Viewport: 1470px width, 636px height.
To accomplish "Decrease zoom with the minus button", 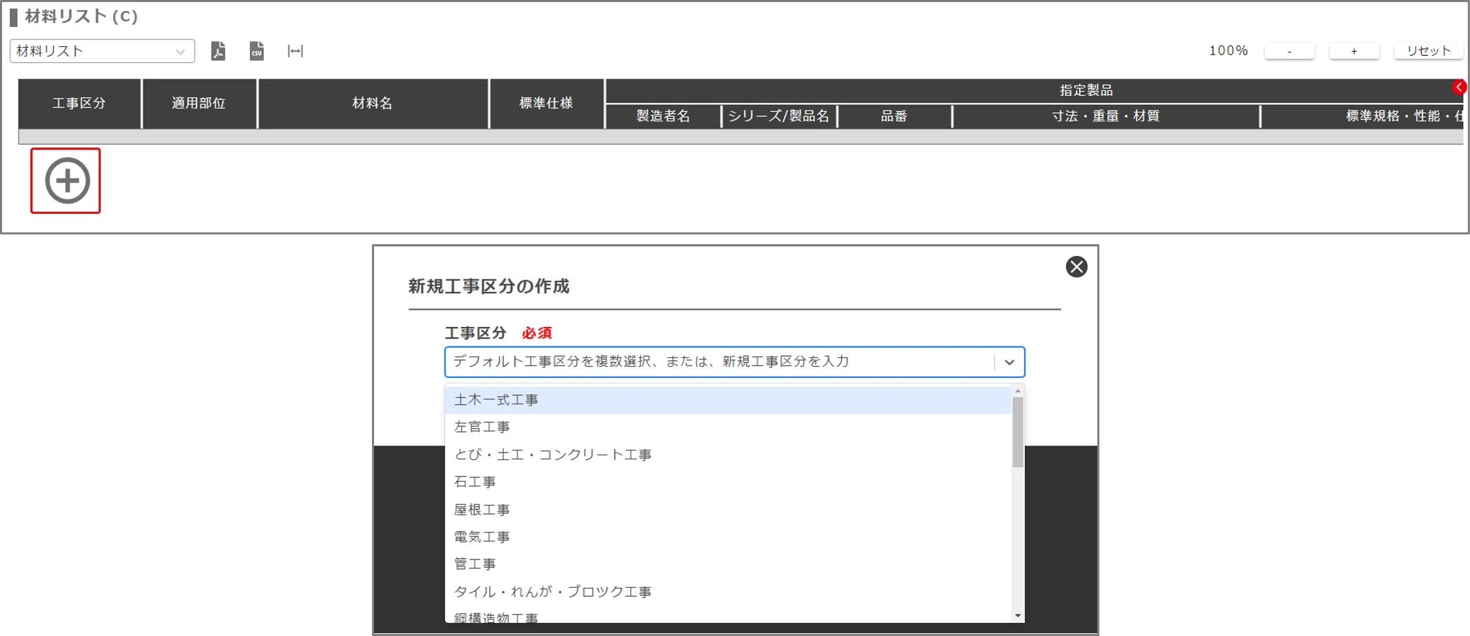I will (1289, 51).
